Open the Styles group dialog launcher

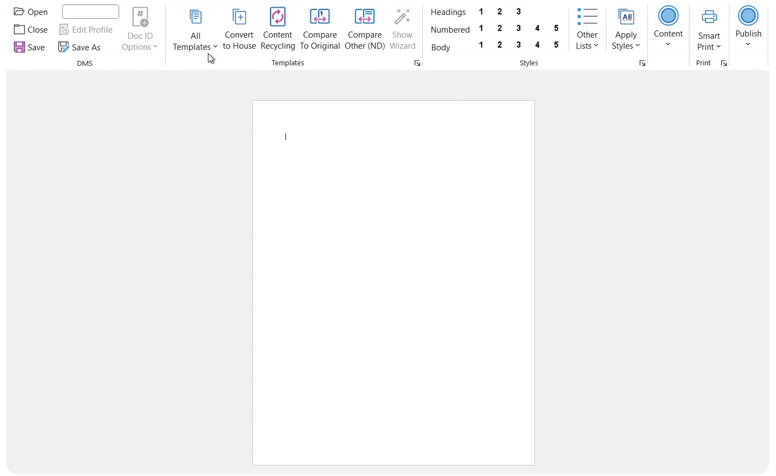pos(642,64)
